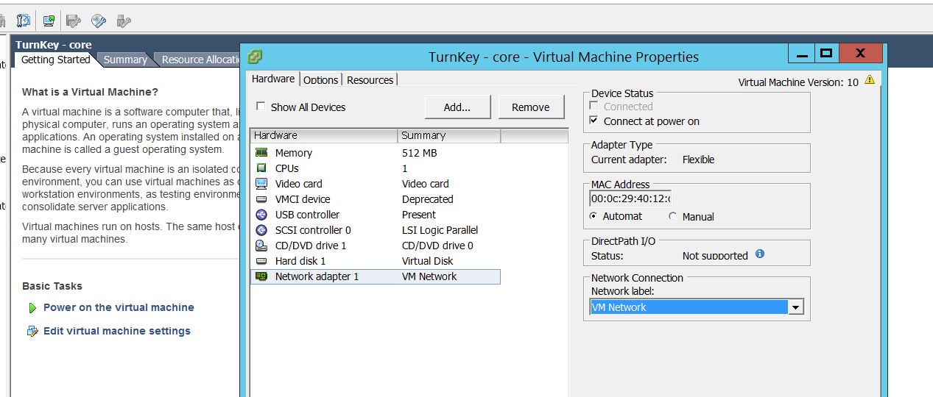Select the CPUs chip icon
The height and width of the screenshot is (397, 933).
261,168
